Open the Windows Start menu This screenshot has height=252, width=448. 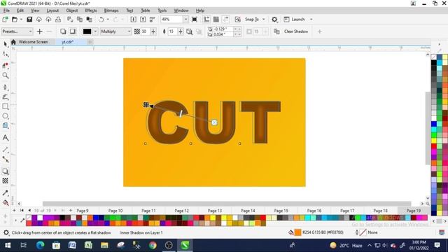pyautogui.click(x=8, y=245)
